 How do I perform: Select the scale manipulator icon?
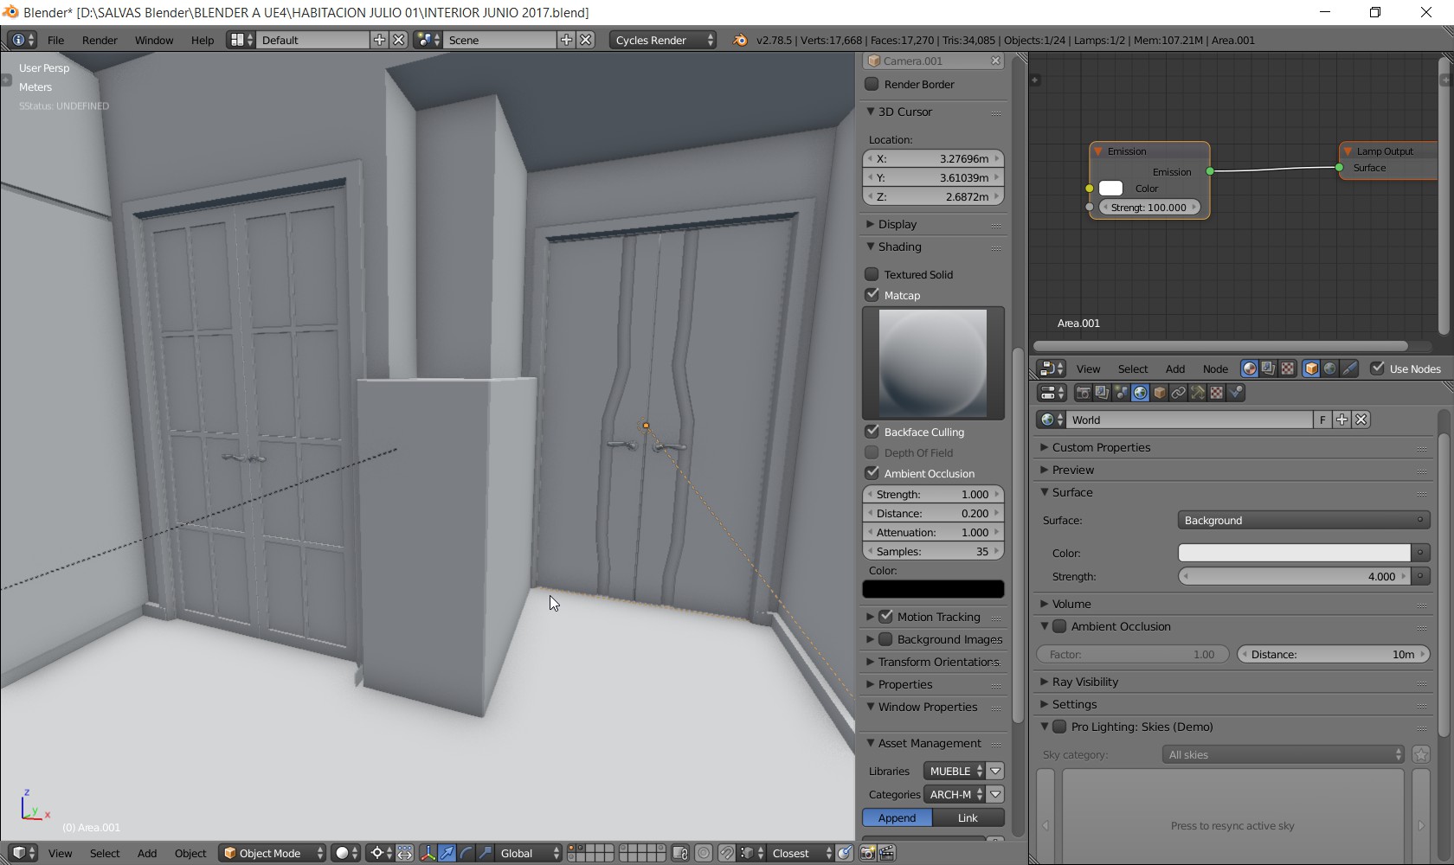[485, 853]
